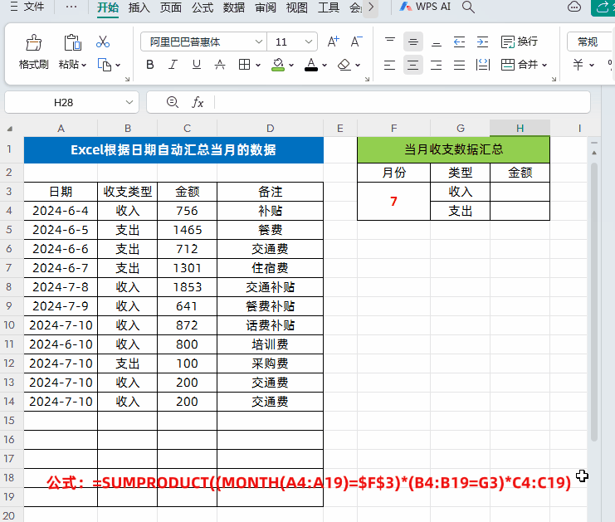The width and height of the screenshot is (615, 522).
Task: Decrease font size with A- icon
Action: [356, 41]
